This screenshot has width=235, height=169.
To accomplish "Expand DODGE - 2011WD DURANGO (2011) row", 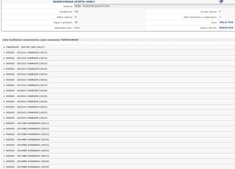I will click(118, 123).
